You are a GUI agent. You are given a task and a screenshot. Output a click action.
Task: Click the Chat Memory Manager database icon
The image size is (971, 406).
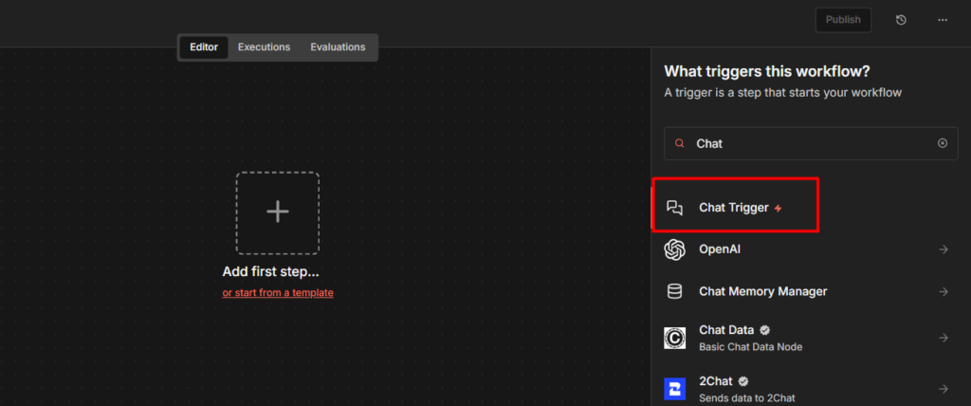674,291
